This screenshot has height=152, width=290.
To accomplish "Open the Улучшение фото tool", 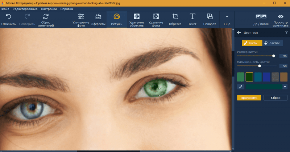I will tap(81, 17).
